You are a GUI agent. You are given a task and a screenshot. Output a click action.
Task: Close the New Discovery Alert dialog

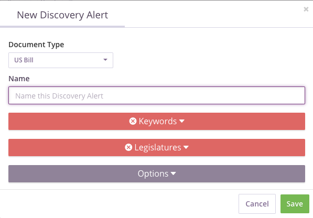pyautogui.click(x=306, y=9)
